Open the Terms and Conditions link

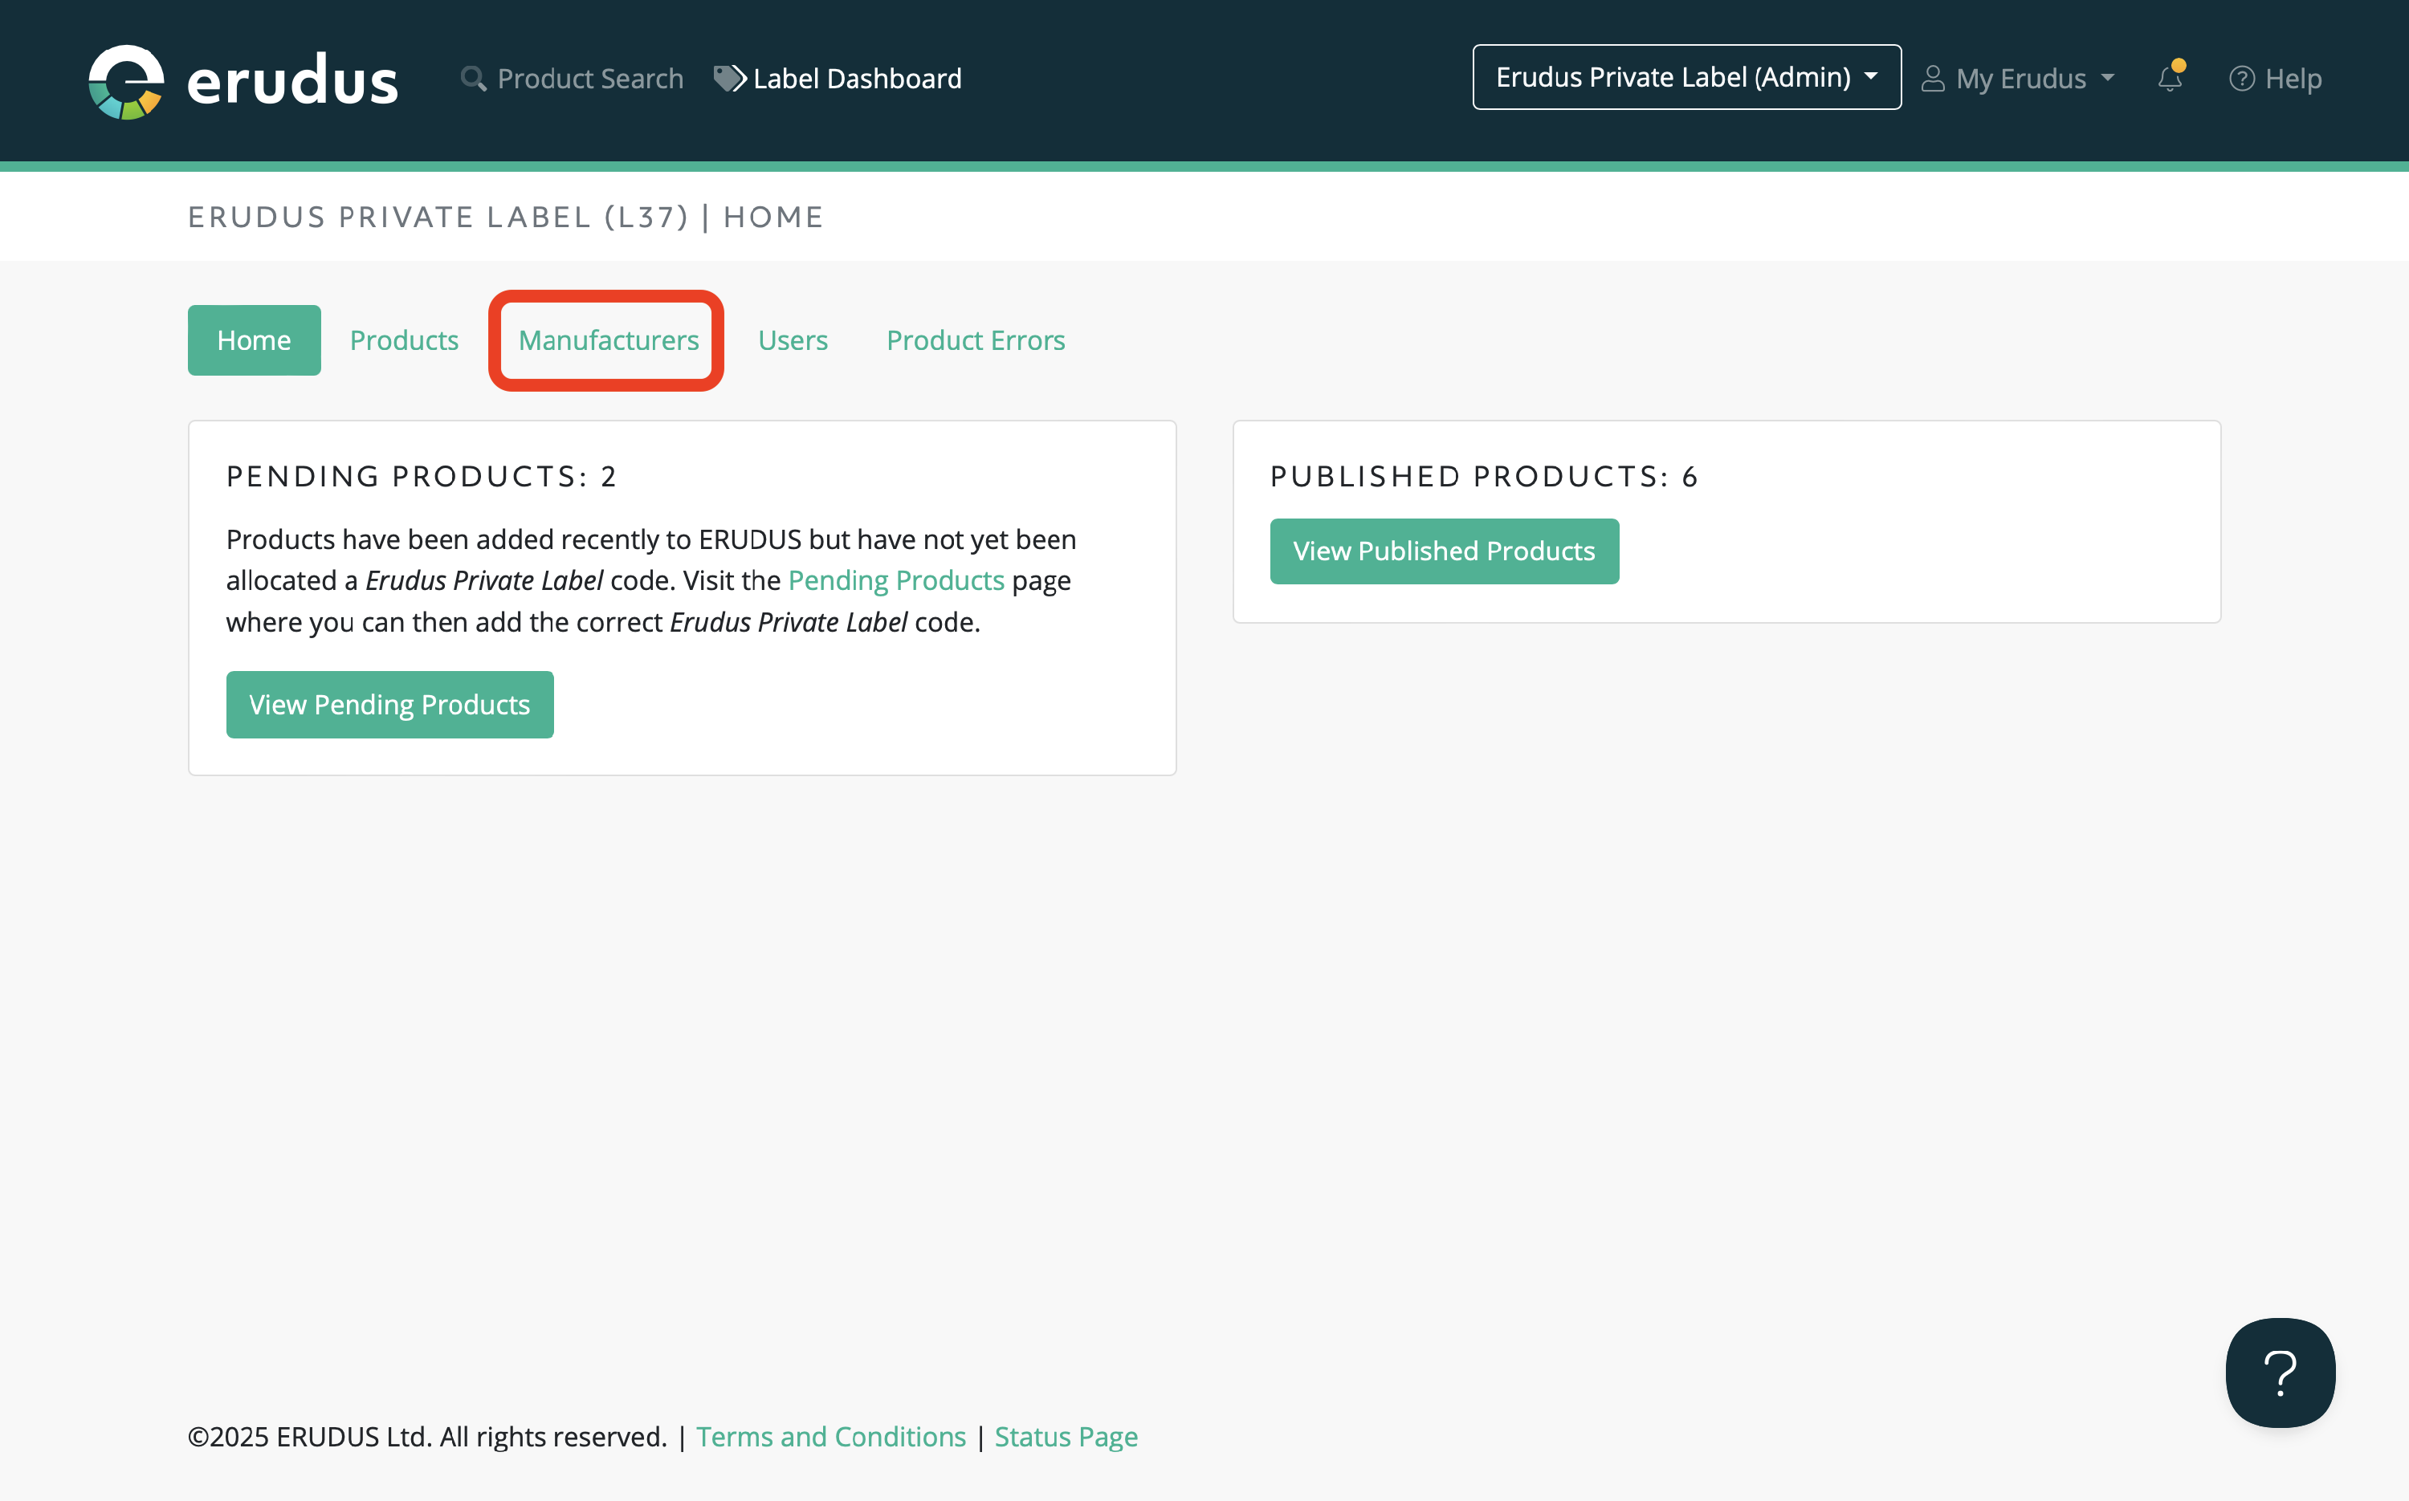pos(830,1437)
